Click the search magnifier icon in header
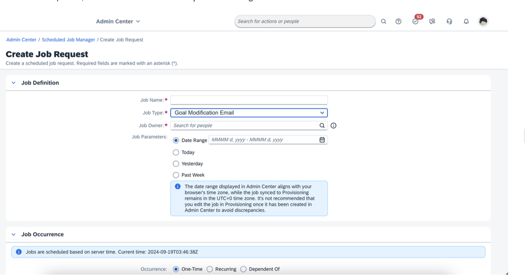 pyautogui.click(x=383, y=22)
